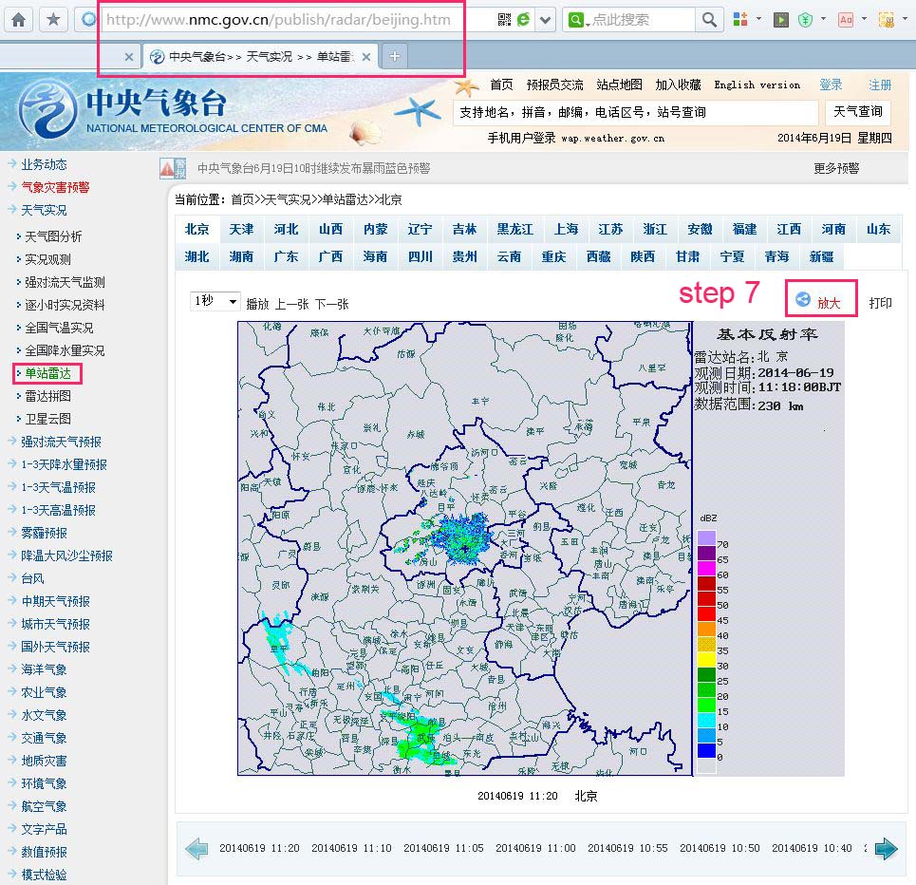Click the URL address bar
Screen dimensions: 916x885
tap(278, 20)
